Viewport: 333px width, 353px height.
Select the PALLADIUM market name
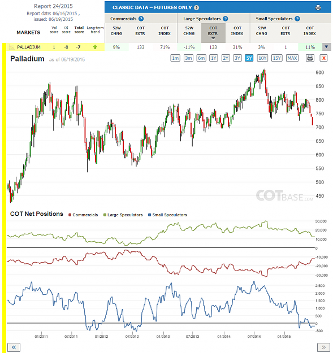[x=29, y=47]
